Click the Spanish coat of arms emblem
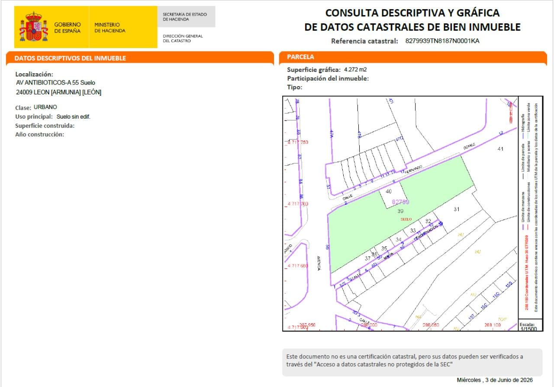Screen dimensions: 554x387 [x=33, y=27]
